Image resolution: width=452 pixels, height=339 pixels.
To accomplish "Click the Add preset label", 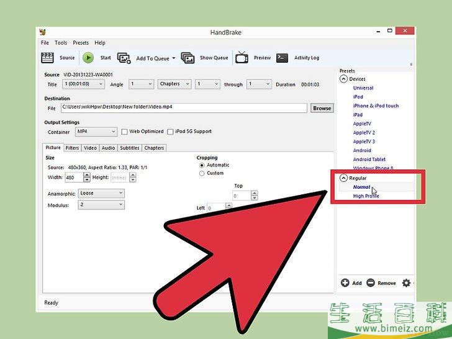I will pos(357,283).
